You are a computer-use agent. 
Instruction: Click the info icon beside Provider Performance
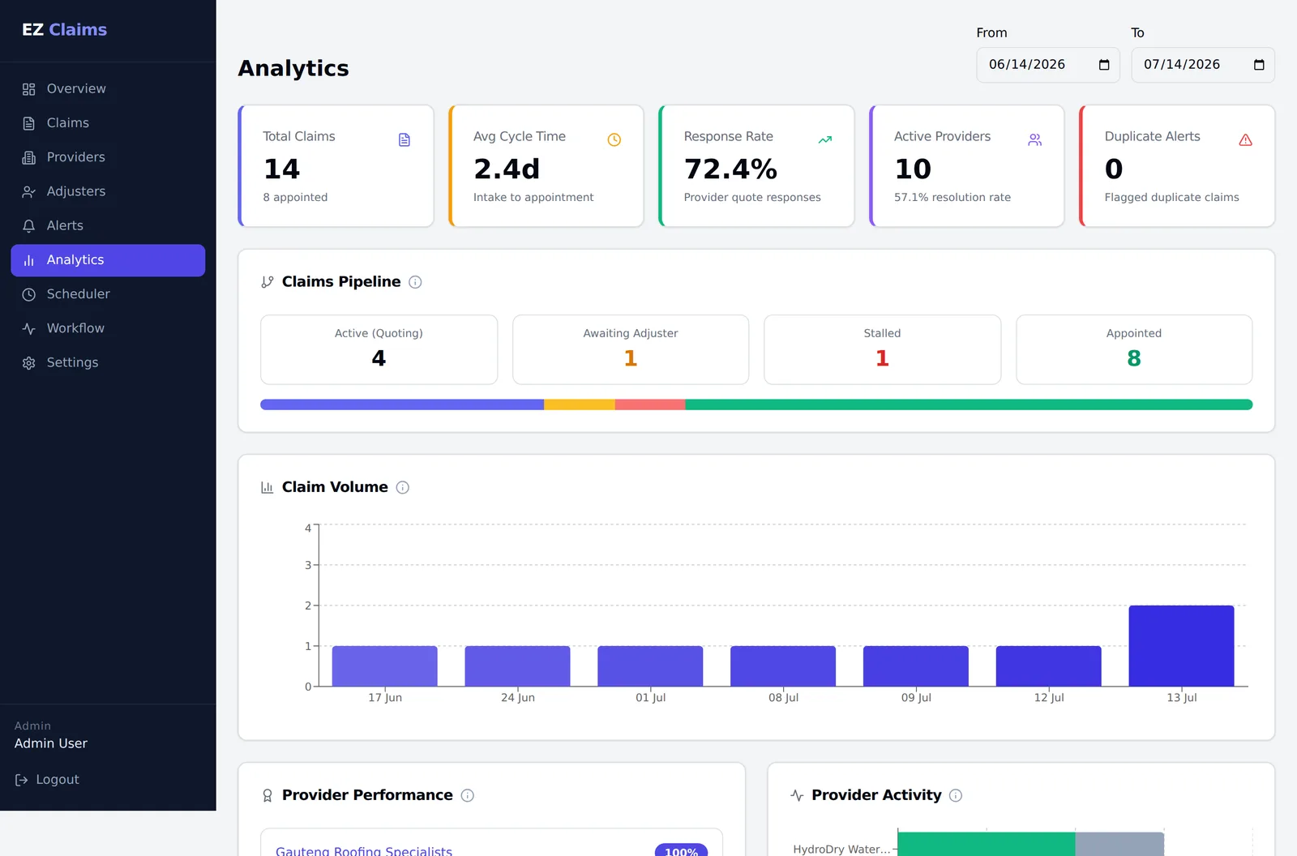coord(468,795)
